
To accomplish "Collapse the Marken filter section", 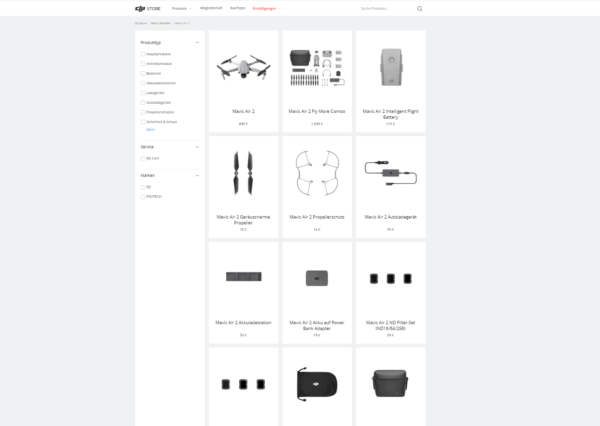I will (197, 175).
